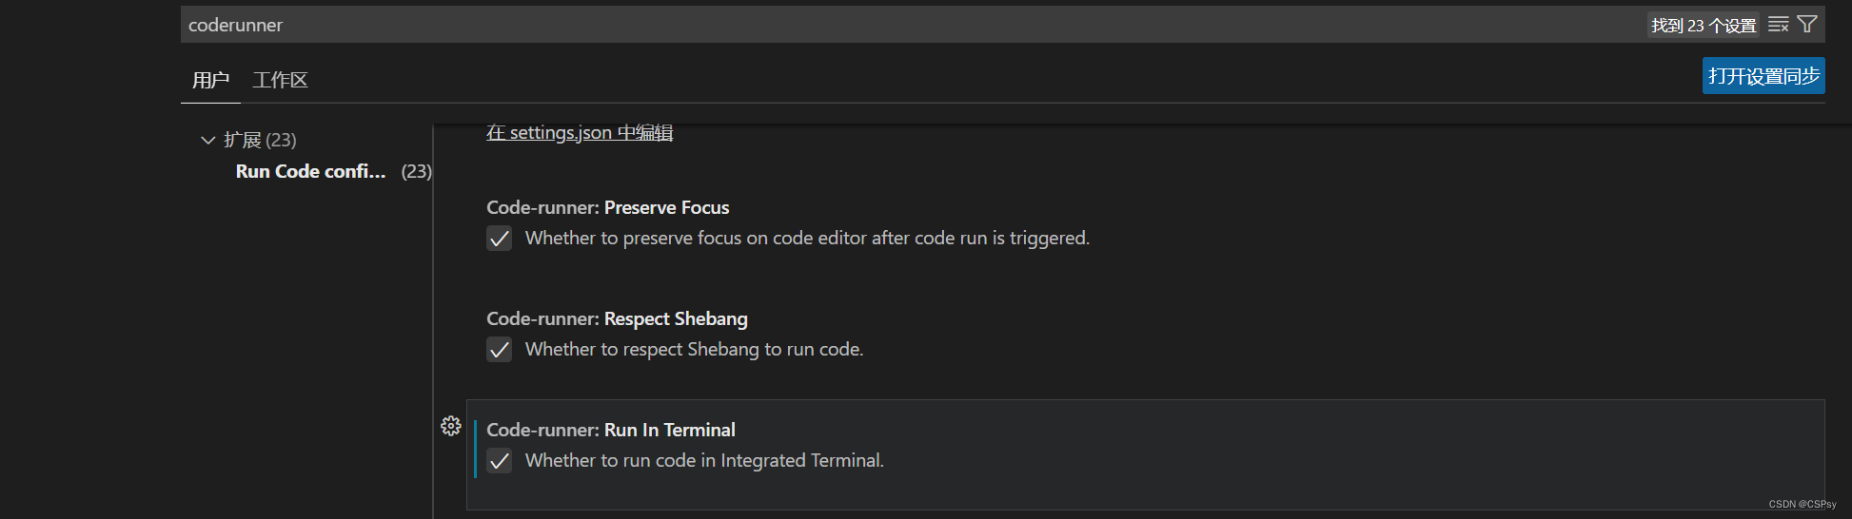The image size is (1852, 519).
Task: Collapse the 扩展 (23) tree section
Action: click(208, 140)
